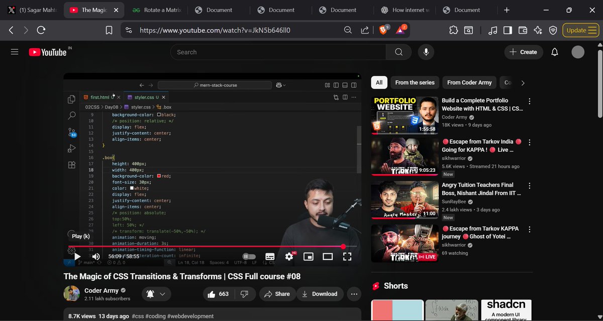Open the miniplayer
Screen dimensions: 603x321
[309, 256]
